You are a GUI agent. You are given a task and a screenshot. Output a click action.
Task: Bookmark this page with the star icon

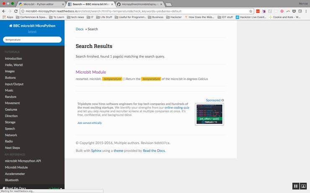coord(251,11)
